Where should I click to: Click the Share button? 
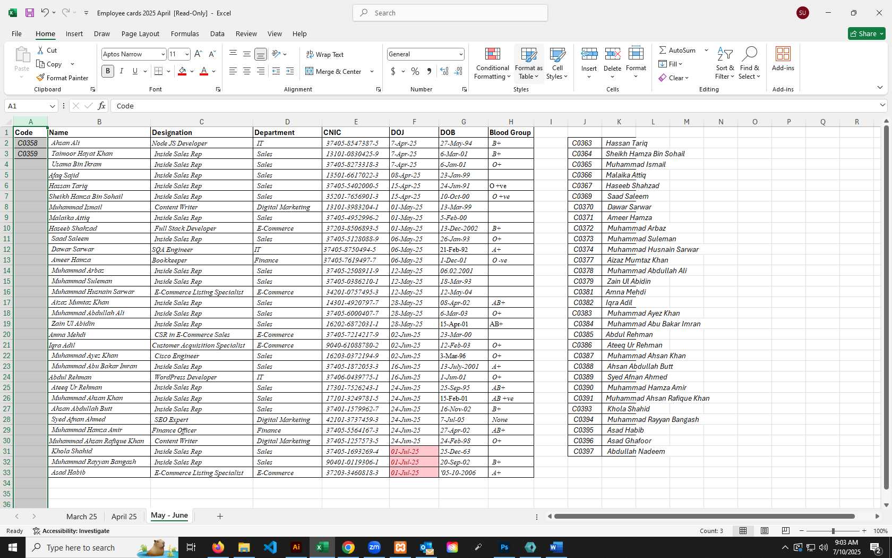click(867, 33)
